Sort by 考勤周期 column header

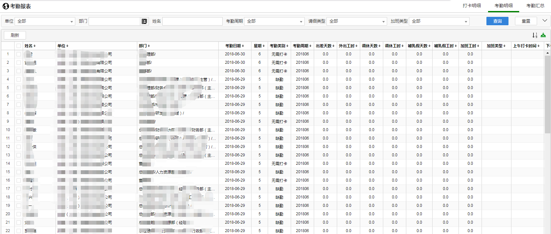[x=302, y=46]
